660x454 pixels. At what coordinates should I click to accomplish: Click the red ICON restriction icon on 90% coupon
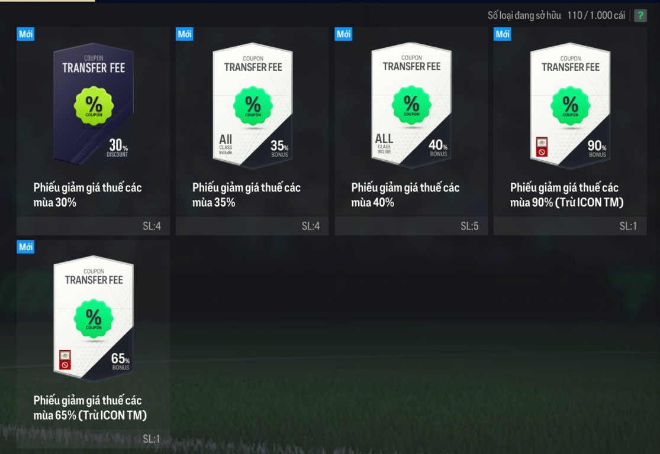pos(542,147)
